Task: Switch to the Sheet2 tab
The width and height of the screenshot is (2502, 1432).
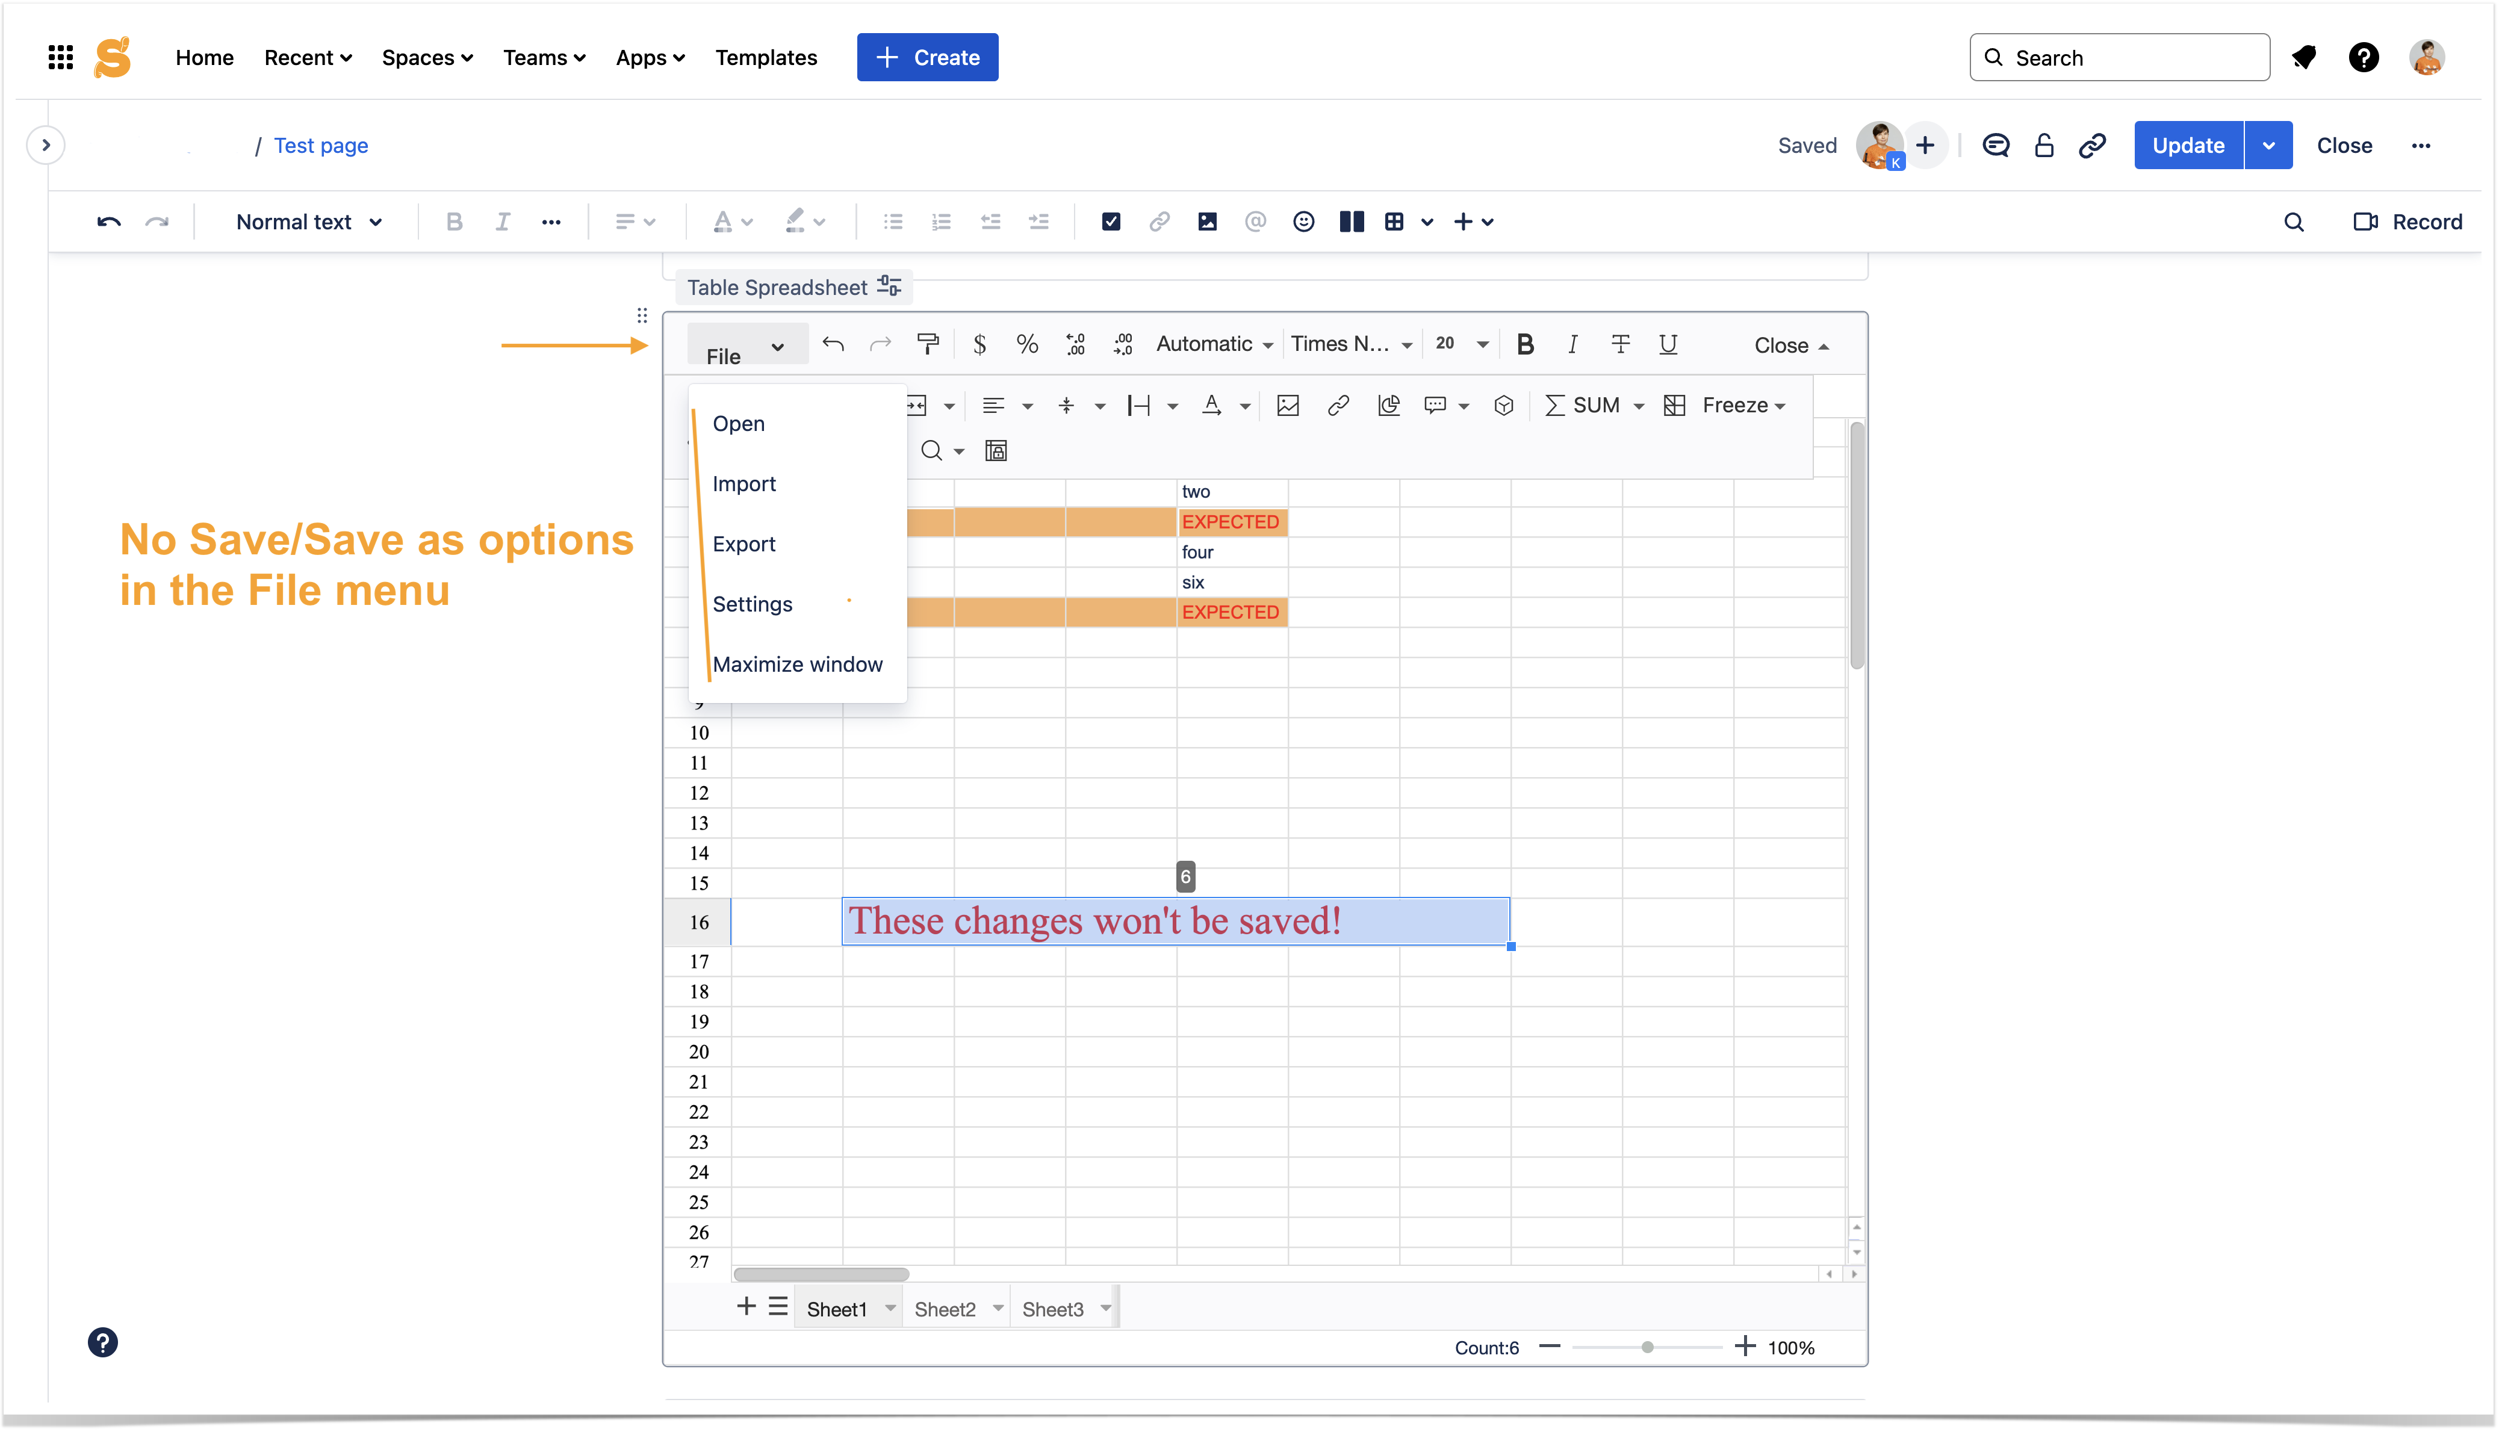Action: [944, 1309]
